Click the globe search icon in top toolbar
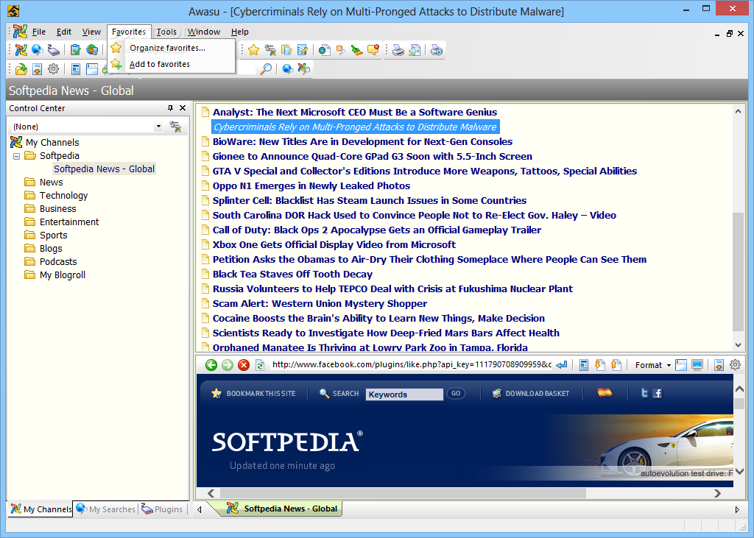Viewport: 754px width, 538px height. [x=37, y=49]
